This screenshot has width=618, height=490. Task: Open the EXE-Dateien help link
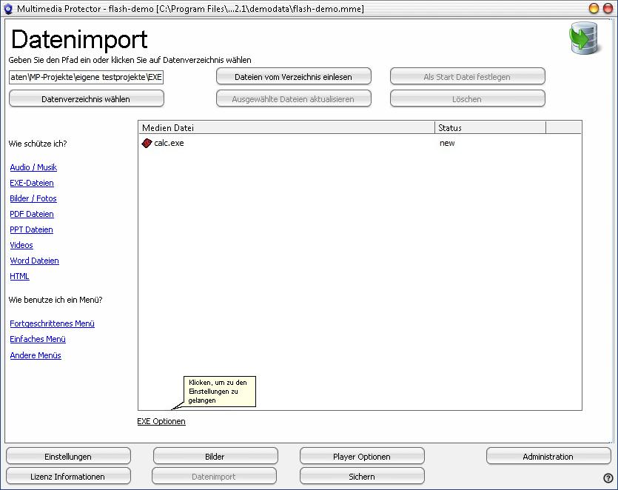(32, 183)
